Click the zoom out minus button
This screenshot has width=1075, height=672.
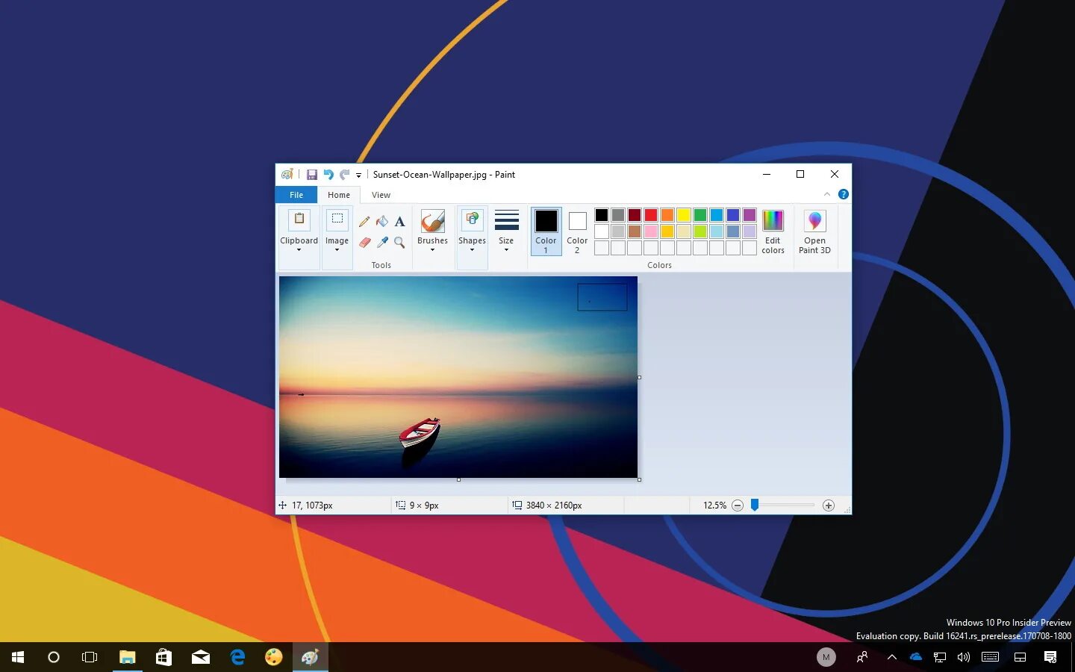[x=738, y=505]
